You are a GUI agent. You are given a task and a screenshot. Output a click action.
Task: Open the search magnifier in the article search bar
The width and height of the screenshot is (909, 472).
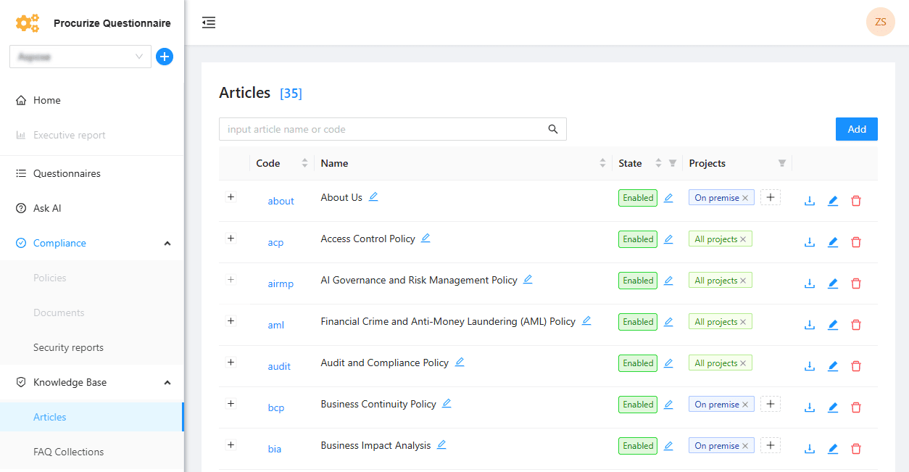pos(553,128)
